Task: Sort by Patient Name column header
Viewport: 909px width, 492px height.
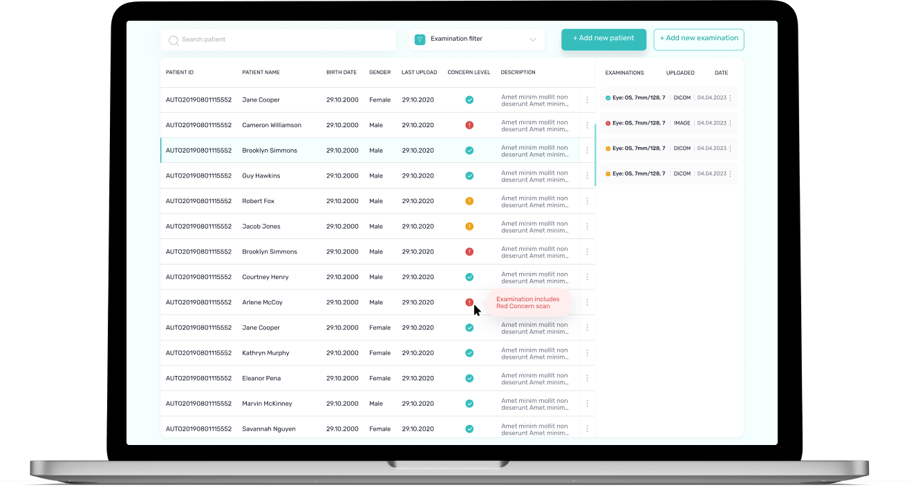Action: coord(261,73)
